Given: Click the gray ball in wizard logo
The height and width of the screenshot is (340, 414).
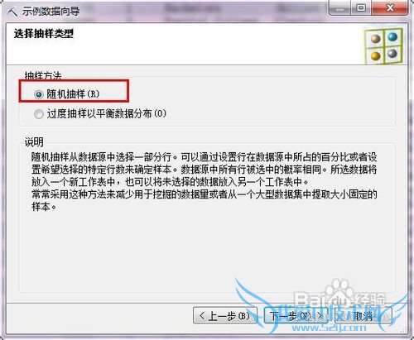Looking at the screenshot, I should (392, 53).
